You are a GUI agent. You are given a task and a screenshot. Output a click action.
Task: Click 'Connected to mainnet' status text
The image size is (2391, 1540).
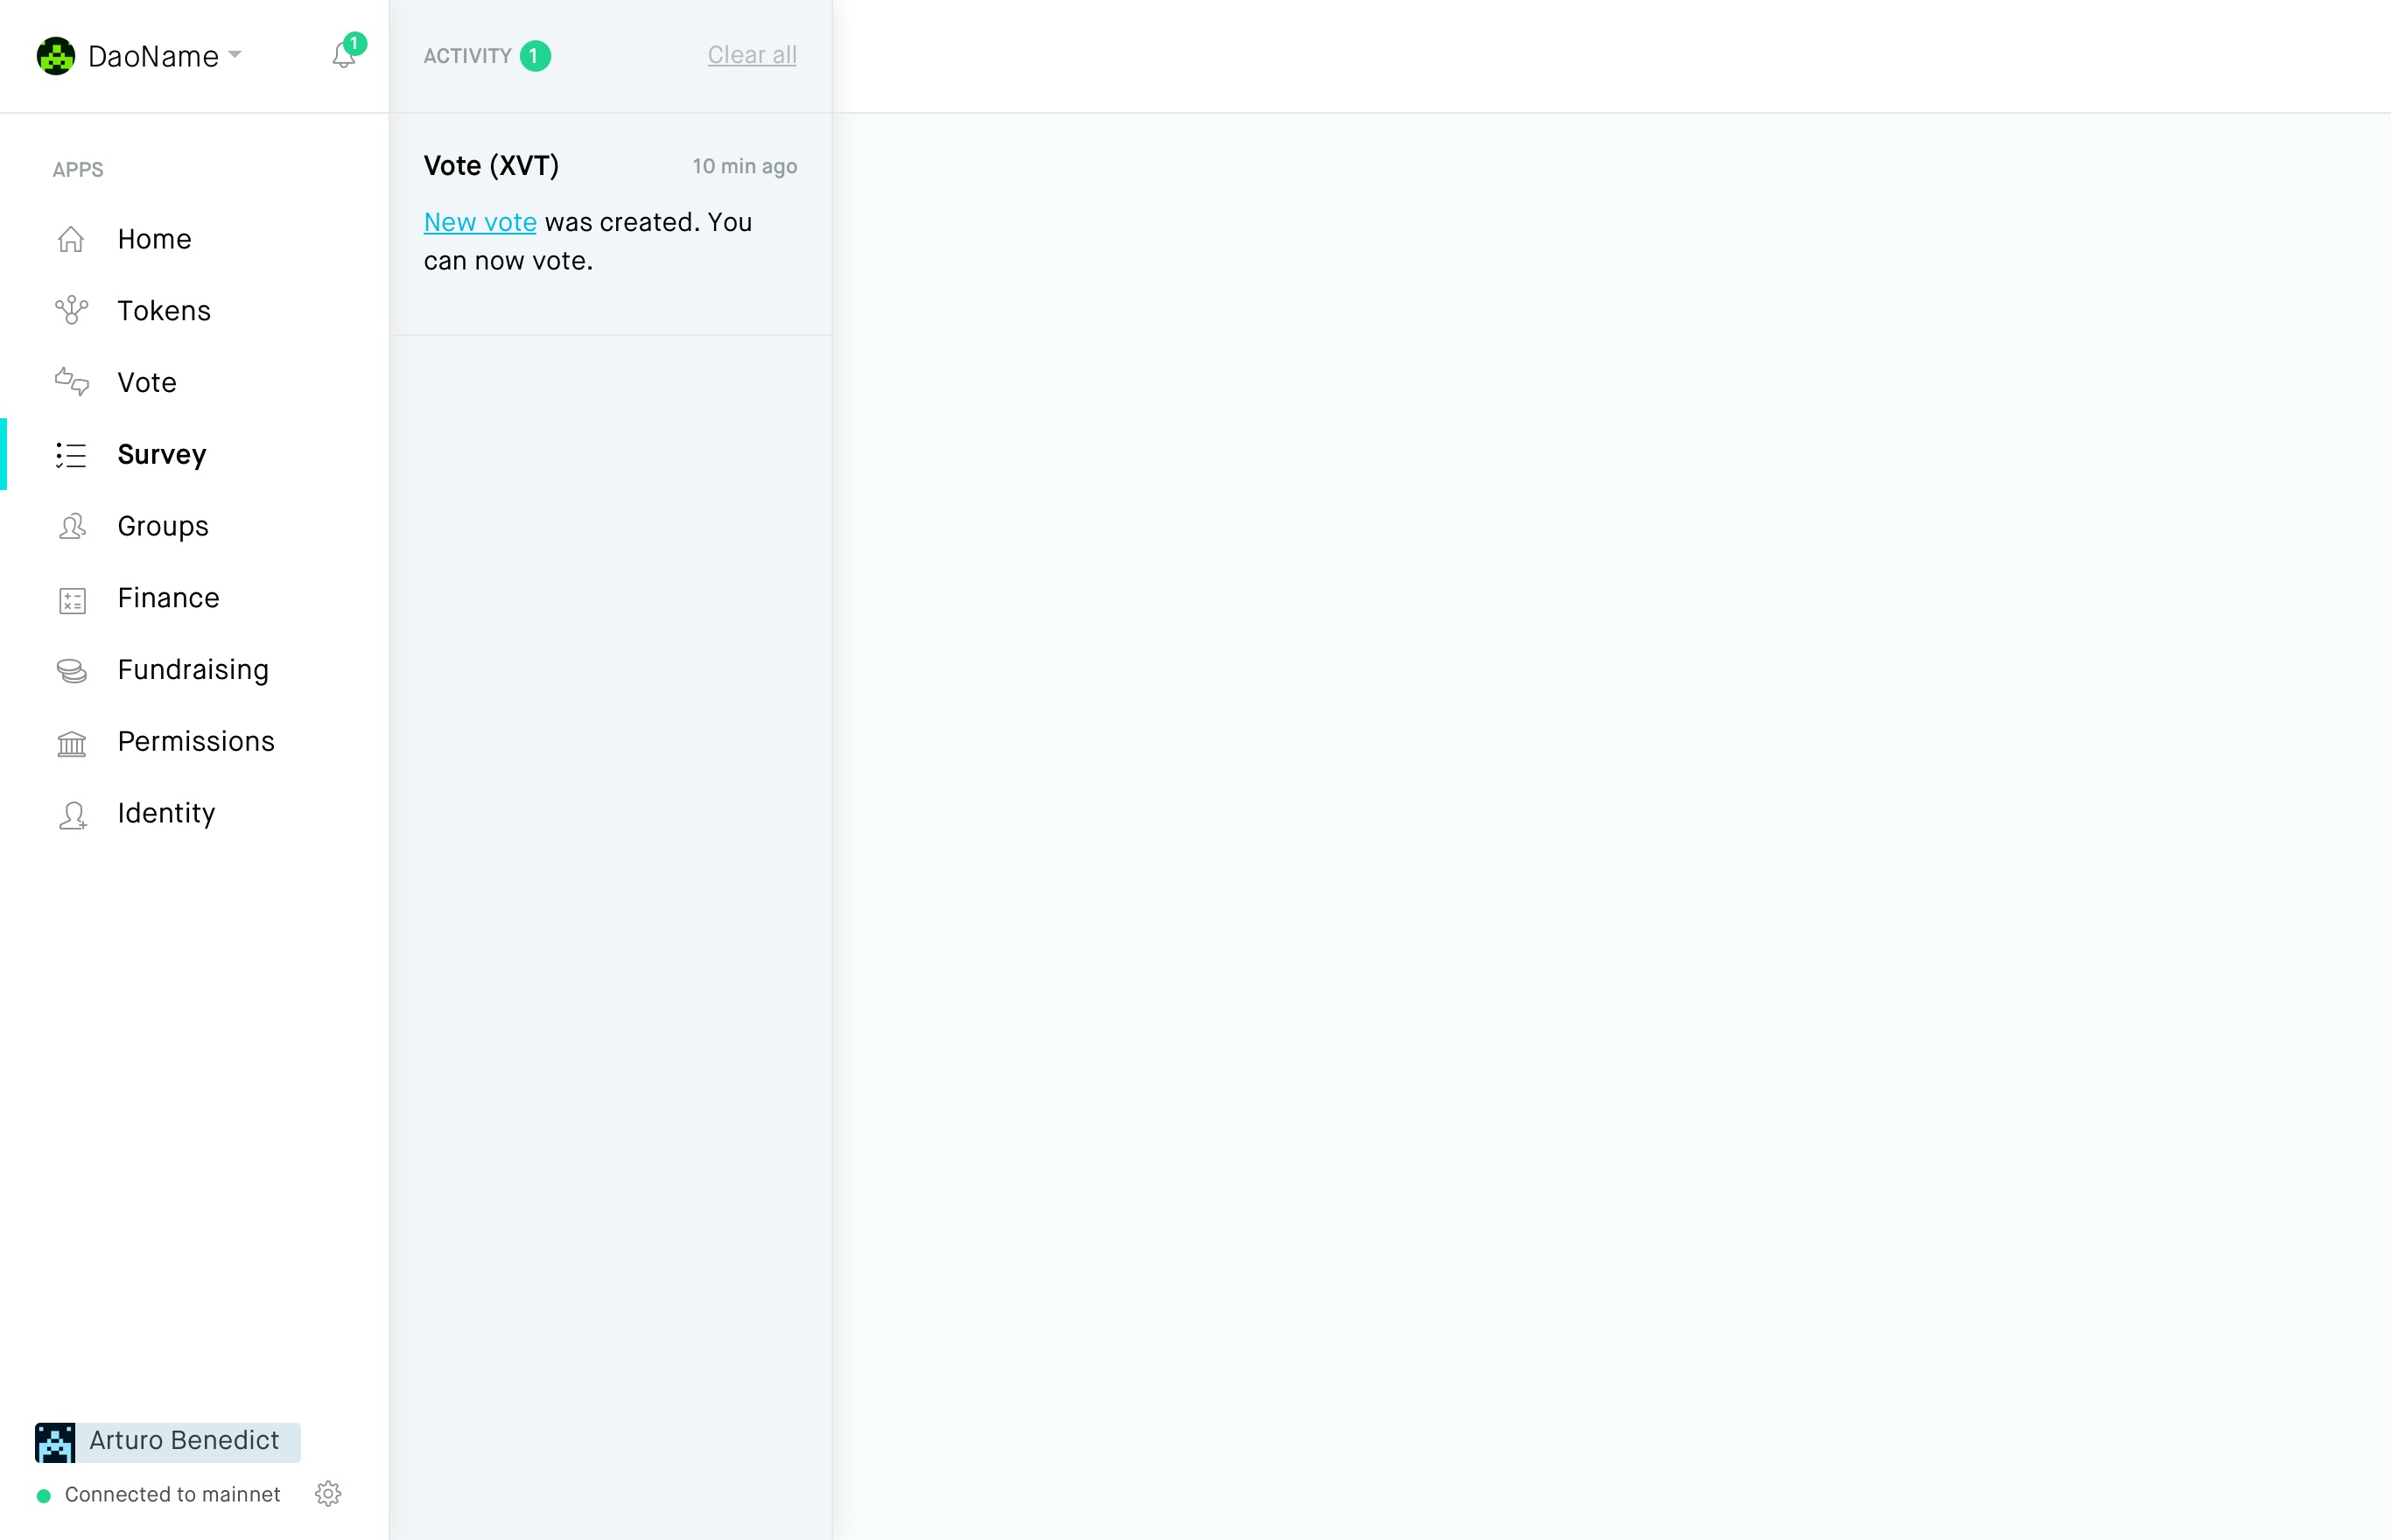[173, 1494]
